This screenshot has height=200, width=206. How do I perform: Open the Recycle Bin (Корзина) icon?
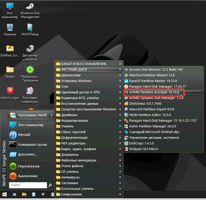tap(10, 28)
